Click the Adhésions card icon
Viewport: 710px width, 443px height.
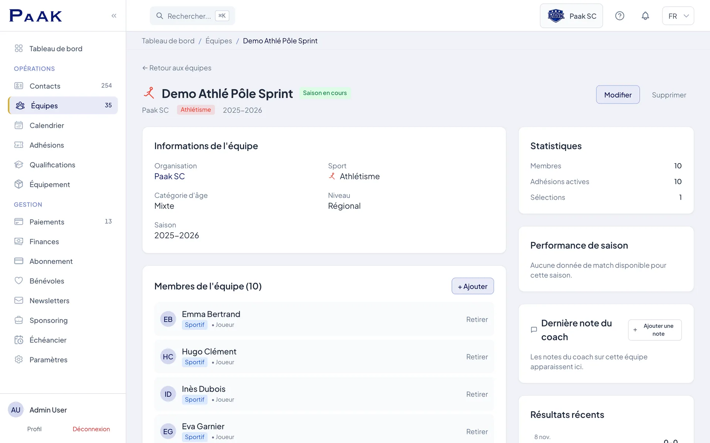[18, 145]
